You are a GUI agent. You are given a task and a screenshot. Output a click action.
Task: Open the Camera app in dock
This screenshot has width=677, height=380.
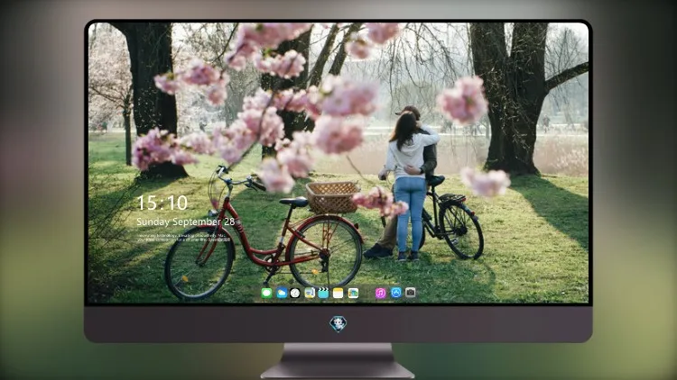click(411, 293)
